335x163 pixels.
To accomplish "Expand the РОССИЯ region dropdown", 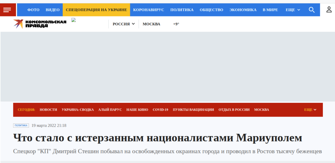I will [124, 24].
